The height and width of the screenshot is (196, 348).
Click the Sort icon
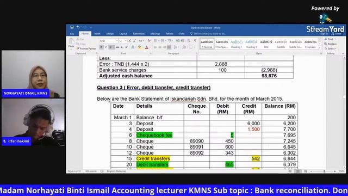coord(189,41)
